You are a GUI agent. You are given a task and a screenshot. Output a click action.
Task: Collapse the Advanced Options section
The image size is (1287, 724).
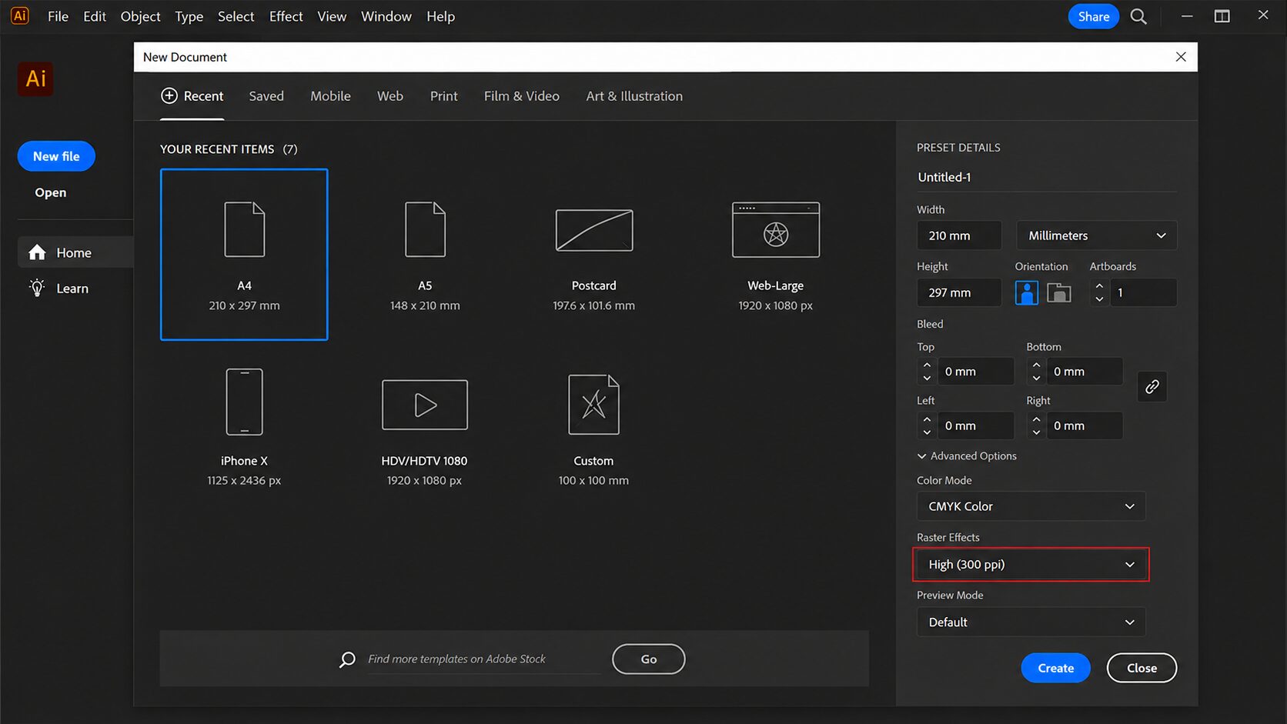point(967,456)
